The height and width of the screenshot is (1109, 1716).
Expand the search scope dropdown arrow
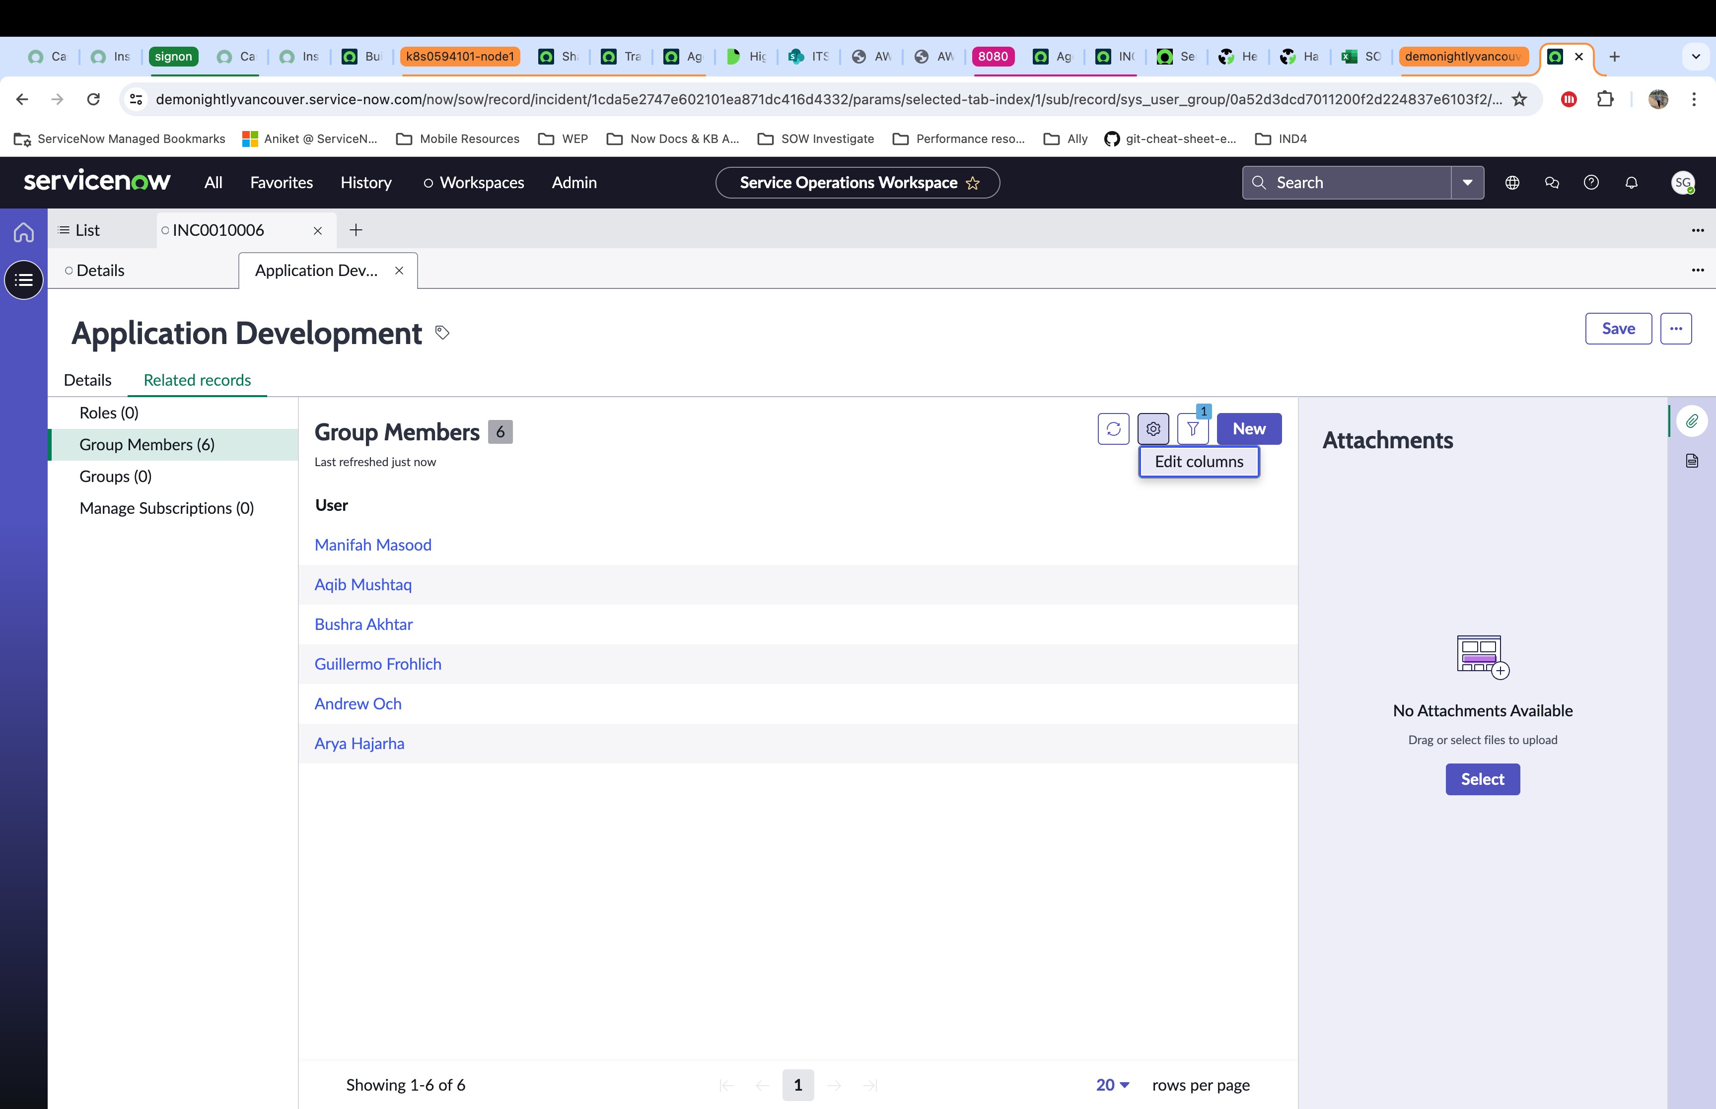point(1468,183)
